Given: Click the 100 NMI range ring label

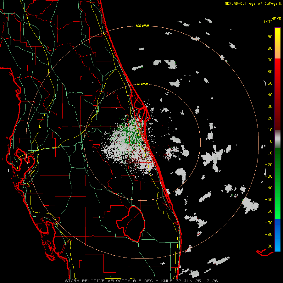Looking at the screenshot, I should pos(142,26).
